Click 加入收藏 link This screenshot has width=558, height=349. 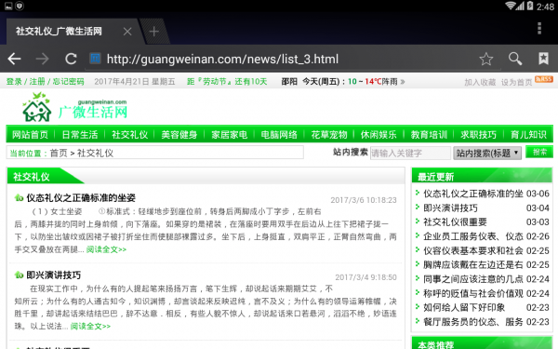pyautogui.click(x=480, y=82)
